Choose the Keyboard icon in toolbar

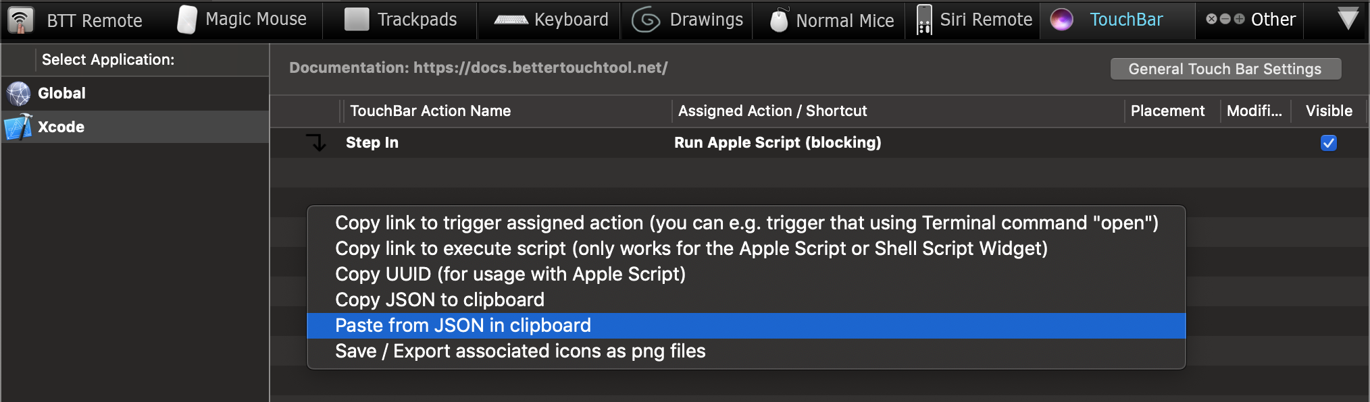511,20
